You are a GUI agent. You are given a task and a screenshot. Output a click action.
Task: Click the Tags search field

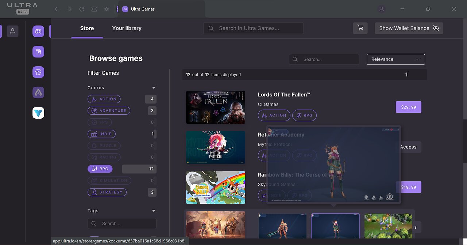click(122, 224)
